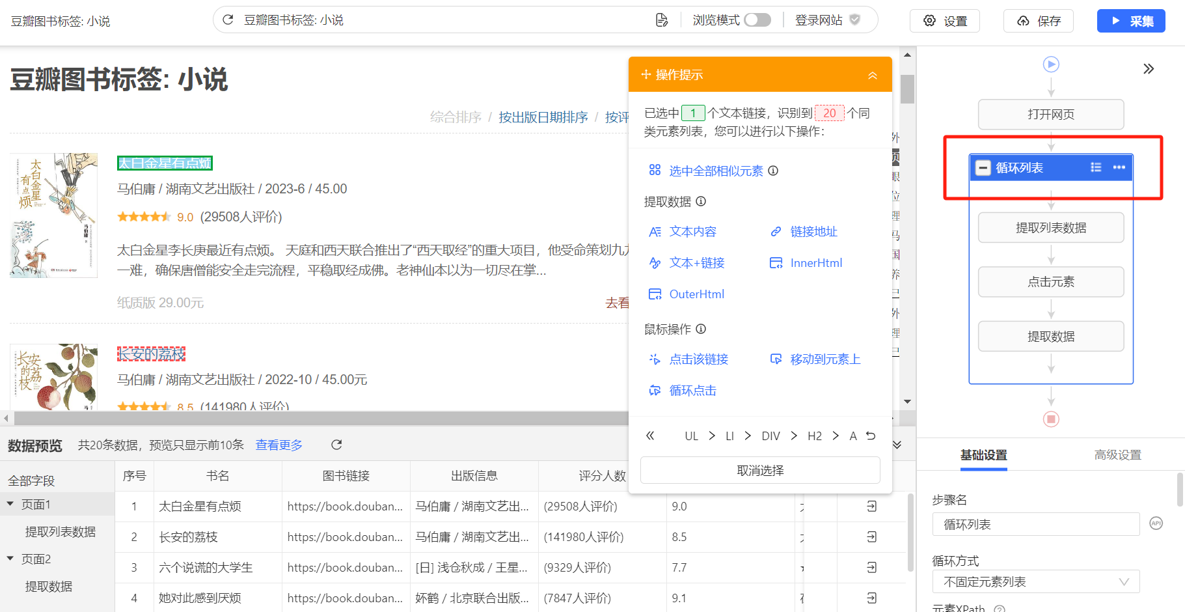Viewport: 1185px width, 612px height.
Task: Select the 打开网页 workflow step
Action: click(1051, 115)
